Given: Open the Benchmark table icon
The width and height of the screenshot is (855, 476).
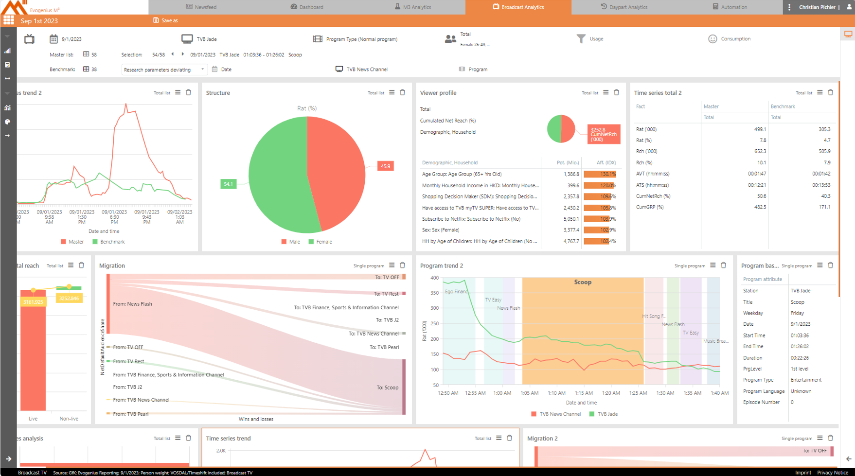Looking at the screenshot, I should pos(86,69).
